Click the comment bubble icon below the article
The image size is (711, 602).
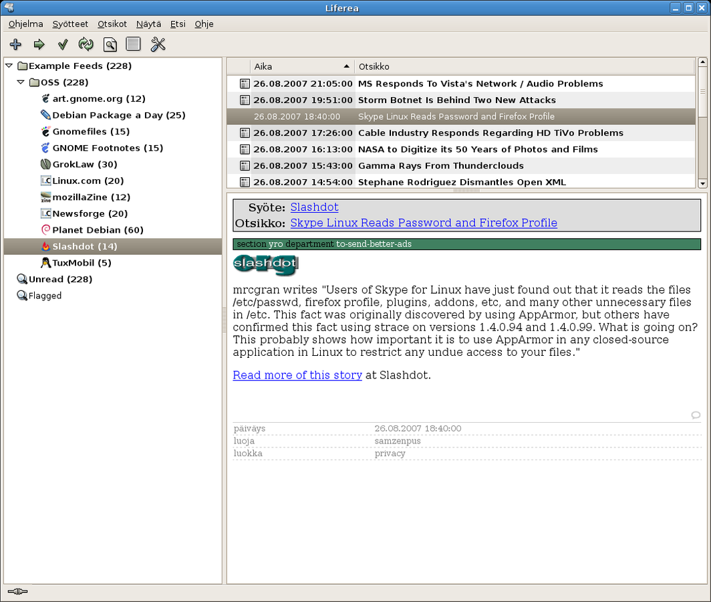click(x=696, y=415)
